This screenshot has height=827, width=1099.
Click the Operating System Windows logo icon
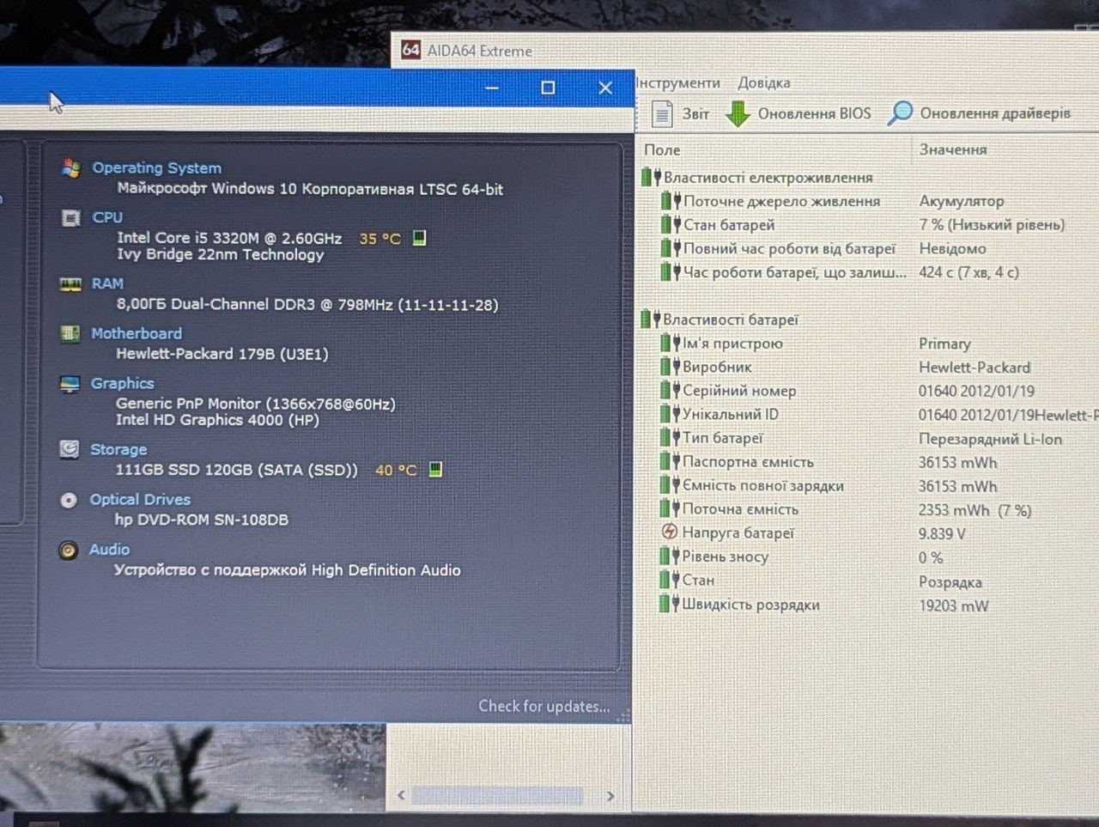coord(71,168)
